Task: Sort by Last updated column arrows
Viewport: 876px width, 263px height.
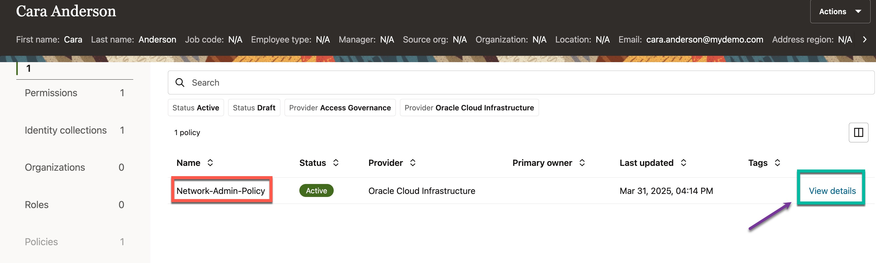Action: tap(683, 163)
